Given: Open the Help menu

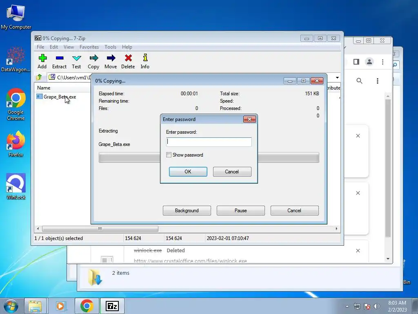Looking at the screenshot, I should 127,47.
